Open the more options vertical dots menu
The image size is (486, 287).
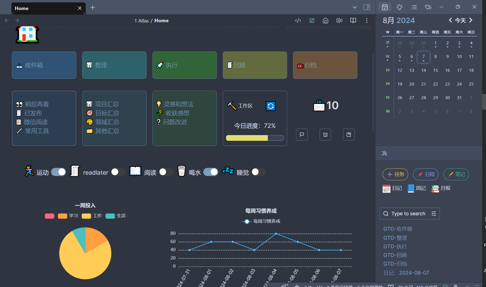tap(367, 21)
